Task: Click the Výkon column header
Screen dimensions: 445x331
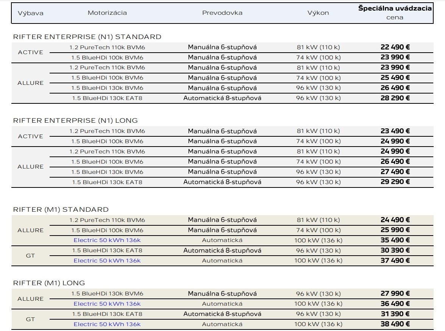Action: [x=318, y=13]
